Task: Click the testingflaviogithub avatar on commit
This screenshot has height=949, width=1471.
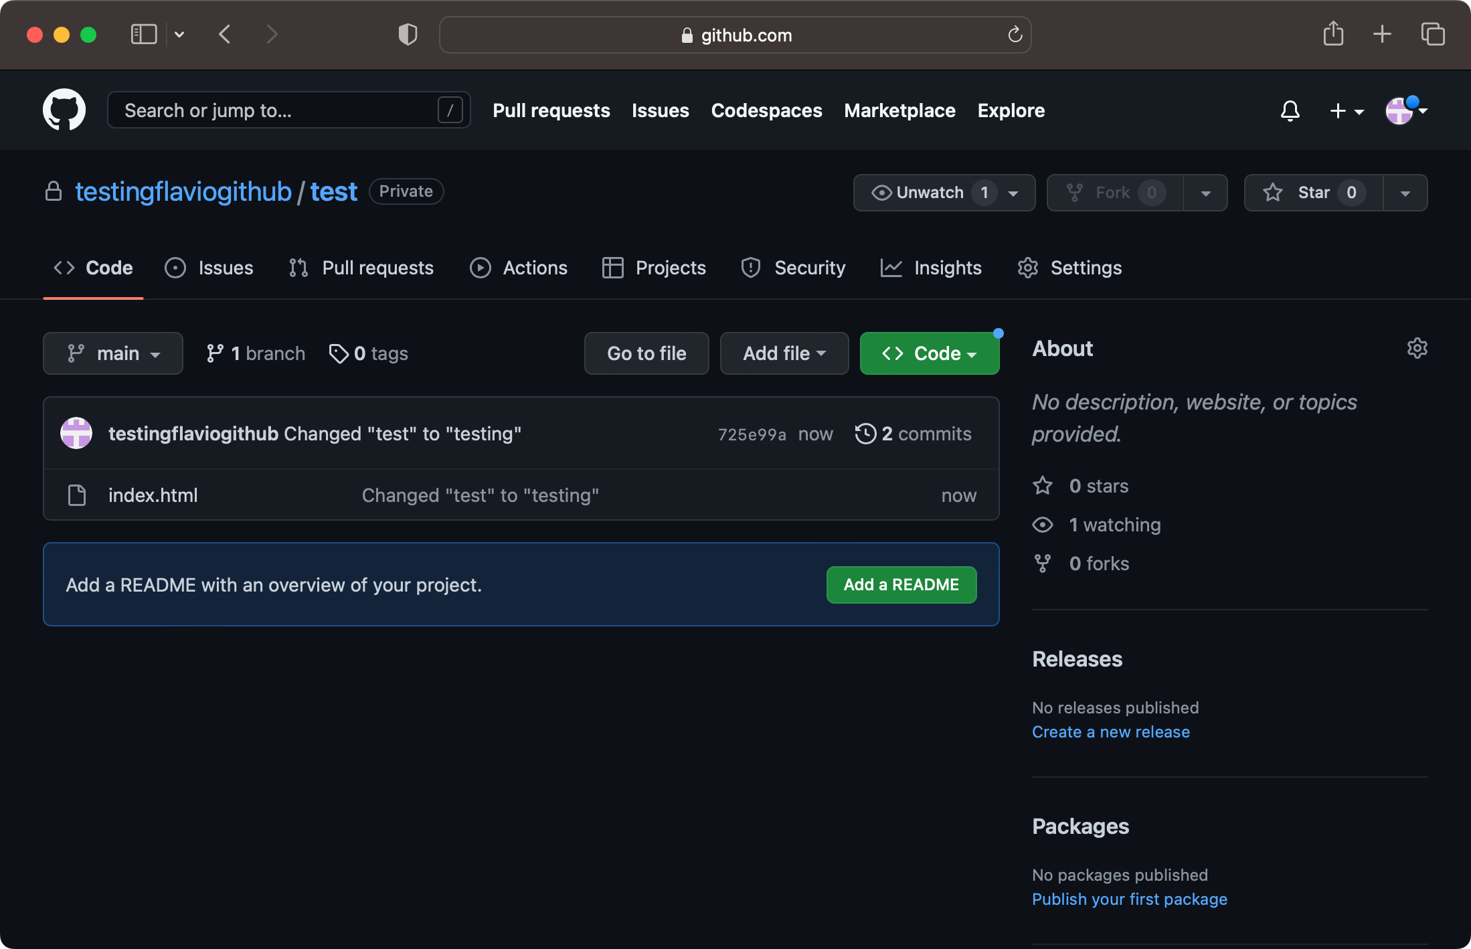Action: pyautogui.click(x=76, y=433)
